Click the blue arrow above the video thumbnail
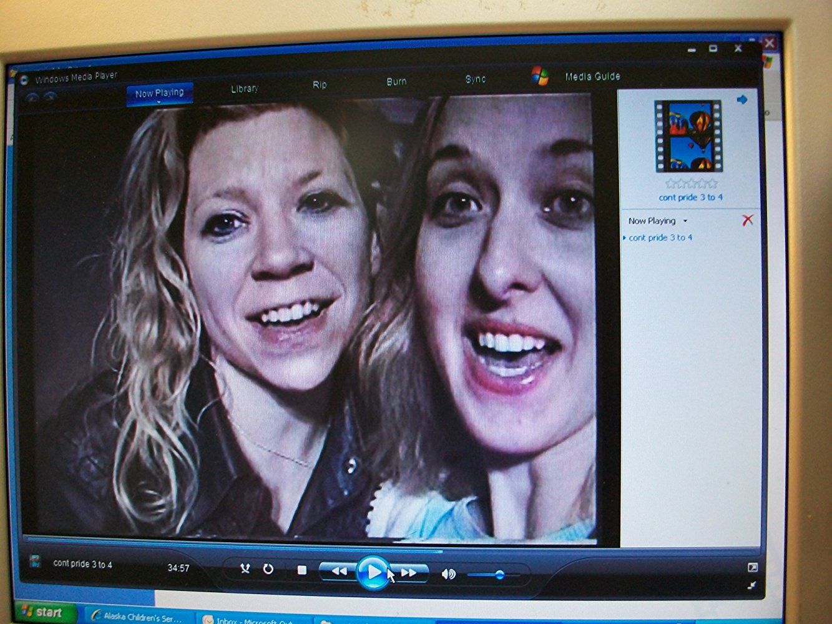This screenshot has width=832, height=624. pyautogui.click(x=741, y=99)
